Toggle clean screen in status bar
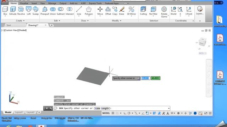227x127 pixels. 206,113
